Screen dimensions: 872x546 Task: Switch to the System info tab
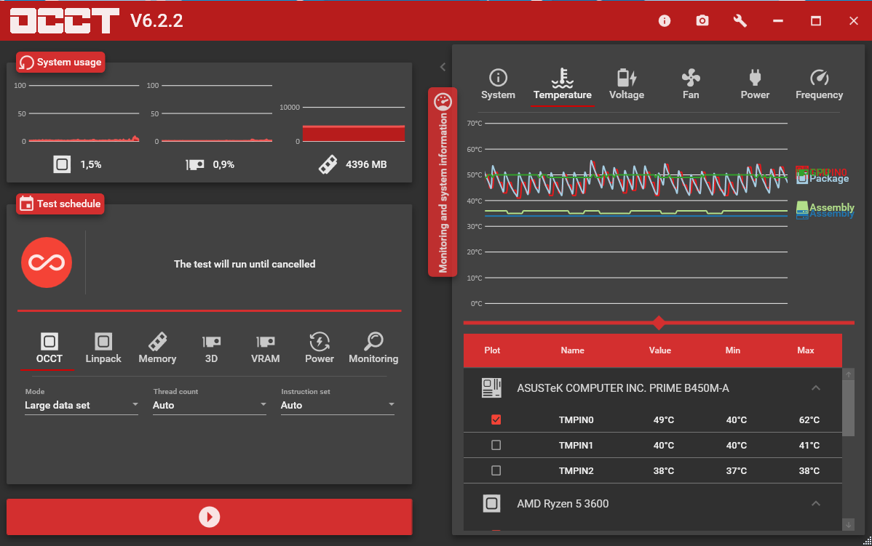tap(499, 84)
